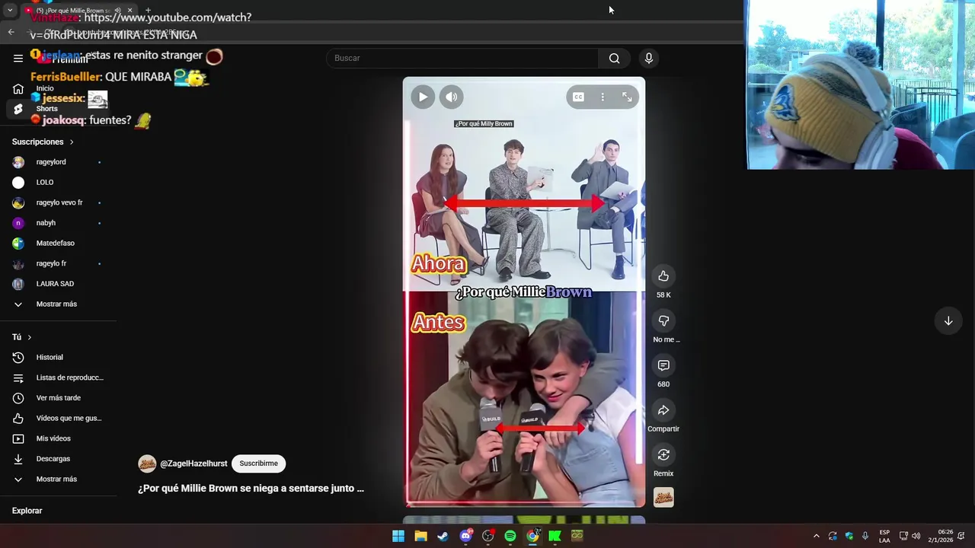Screen dimensions: 975x548
Task: Go to next Short with down arrow
Action: tap(948, 321)
